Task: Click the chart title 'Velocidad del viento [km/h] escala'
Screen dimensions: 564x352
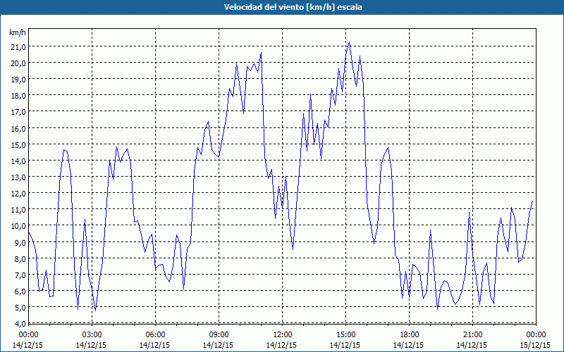Action: pos(293,7)
